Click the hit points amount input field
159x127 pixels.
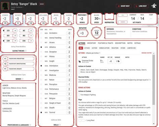(123, 19)
